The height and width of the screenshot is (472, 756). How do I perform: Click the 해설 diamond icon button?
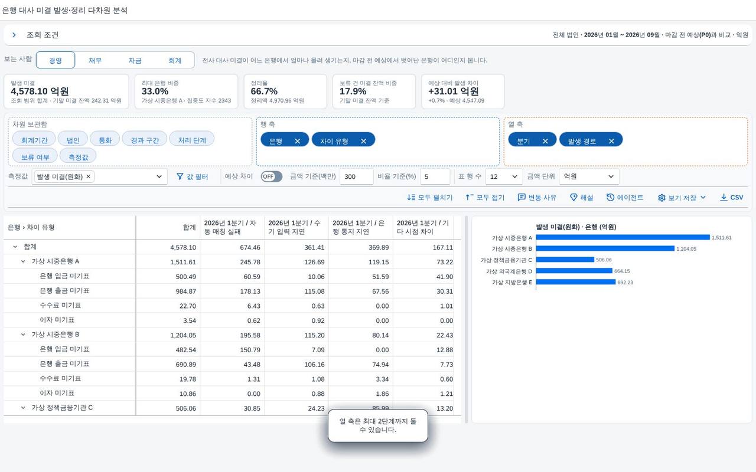(x=582, y=198)
